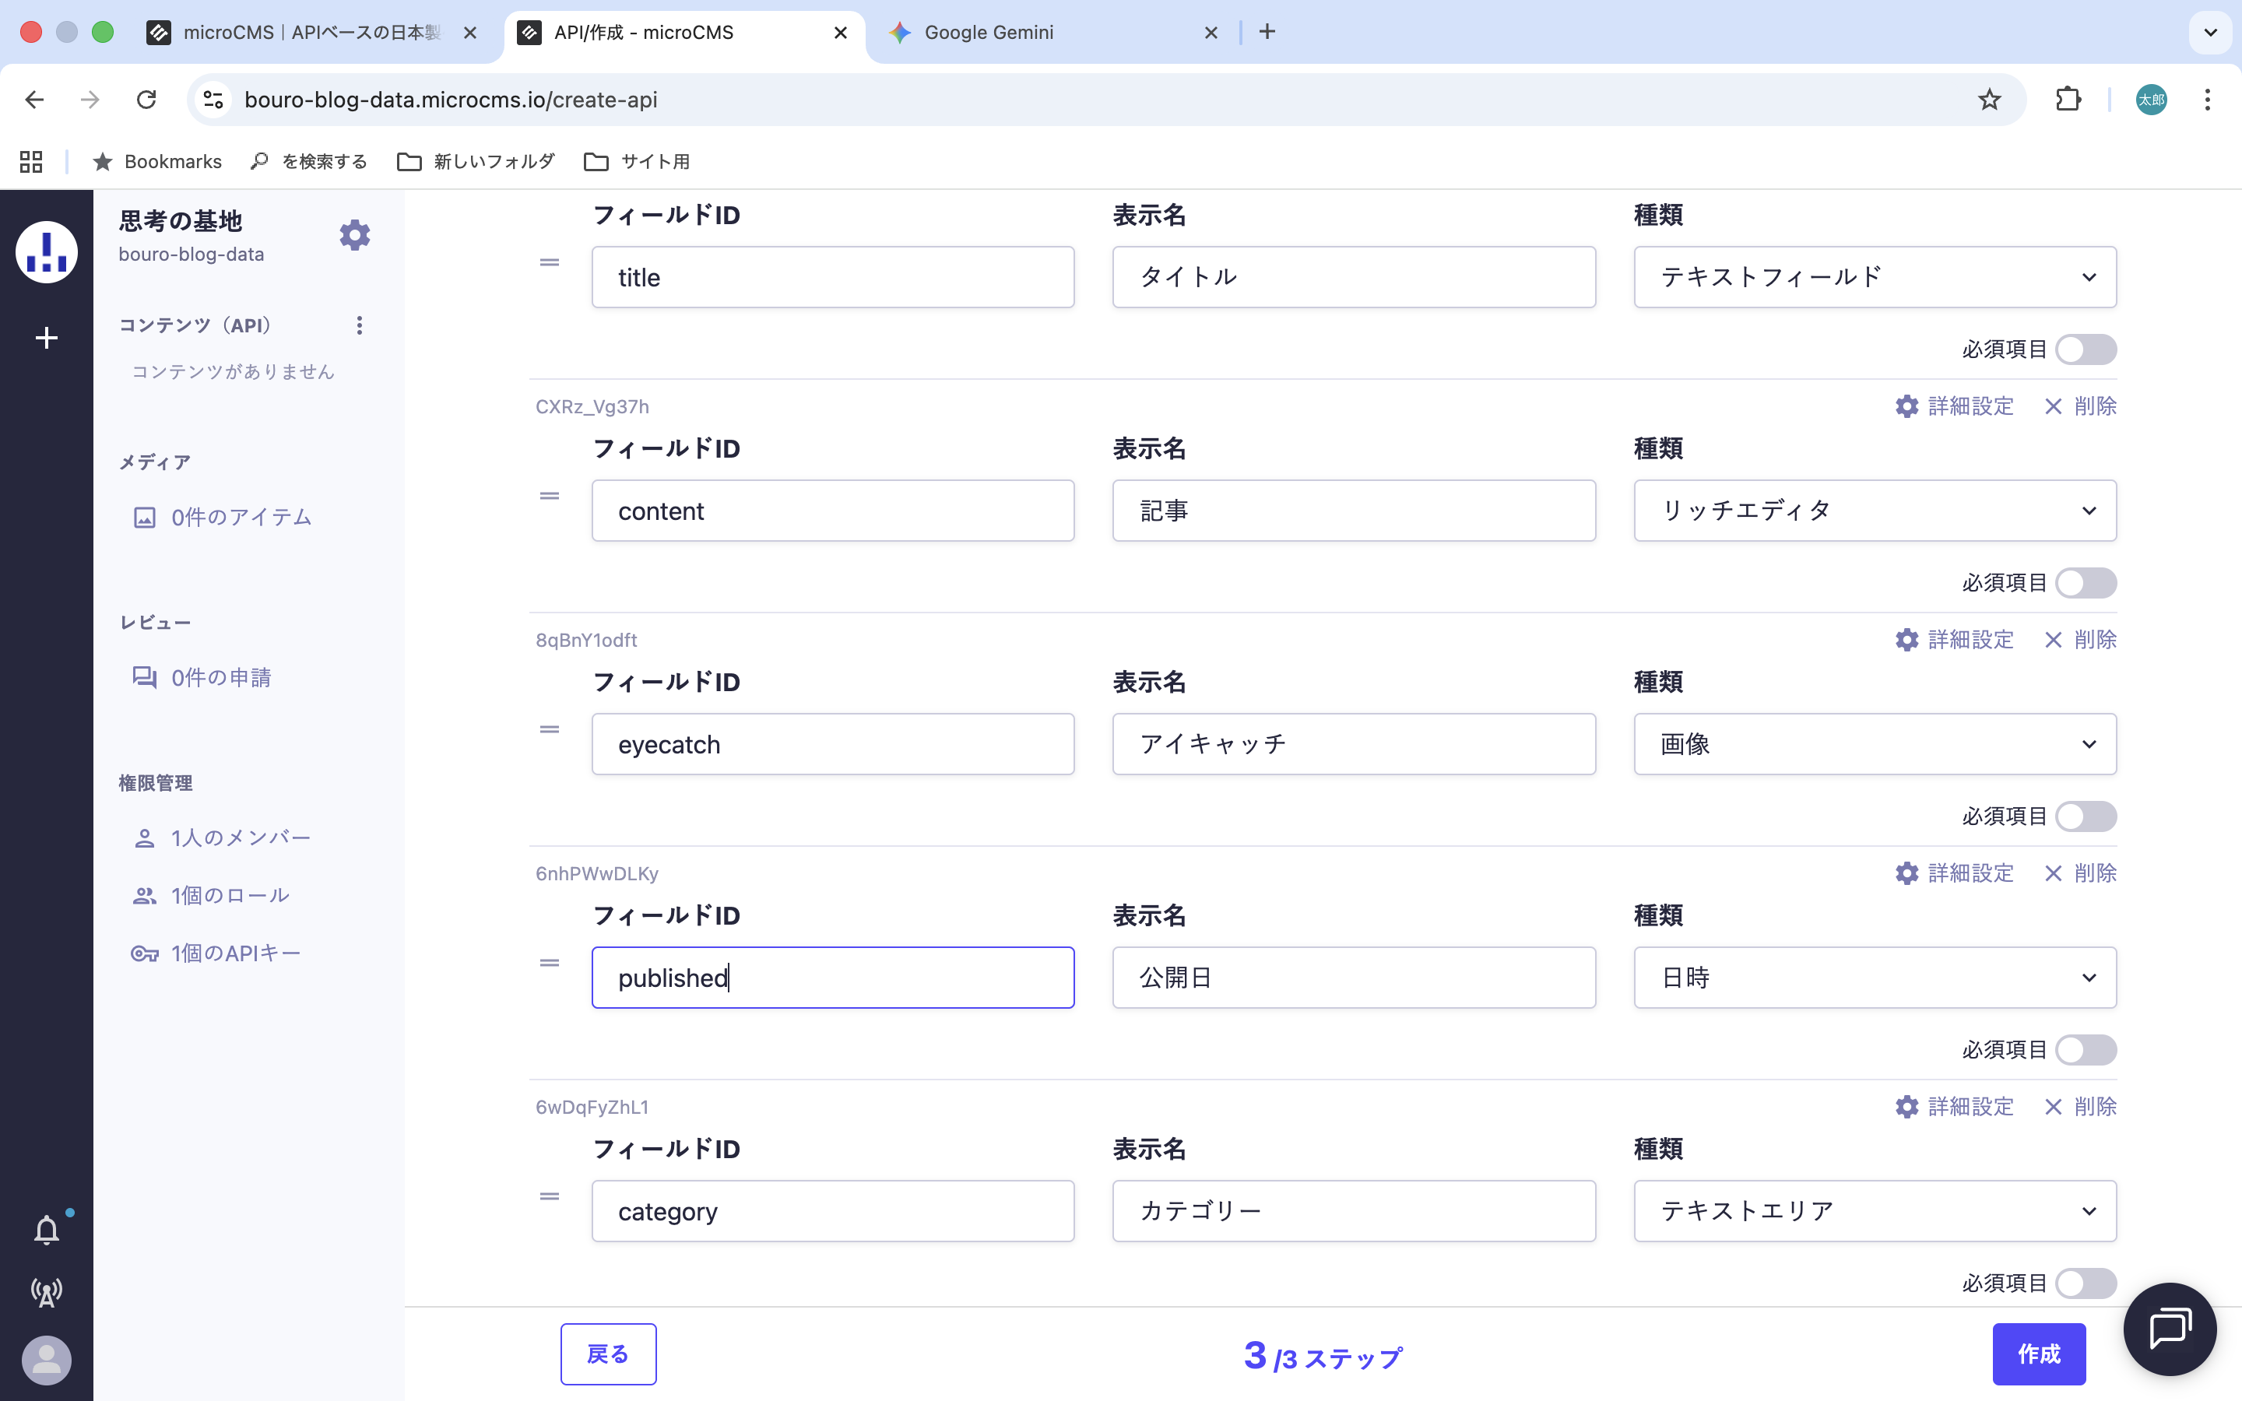Open the テキストエリア type dropdown for category

pos(1875,1211)
